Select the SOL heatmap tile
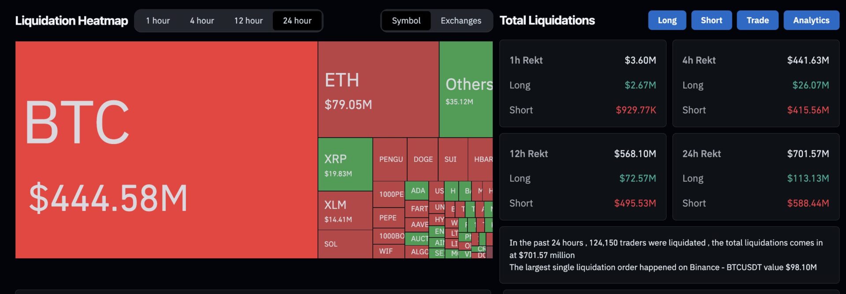846x294 pixels. coord(345,244)
